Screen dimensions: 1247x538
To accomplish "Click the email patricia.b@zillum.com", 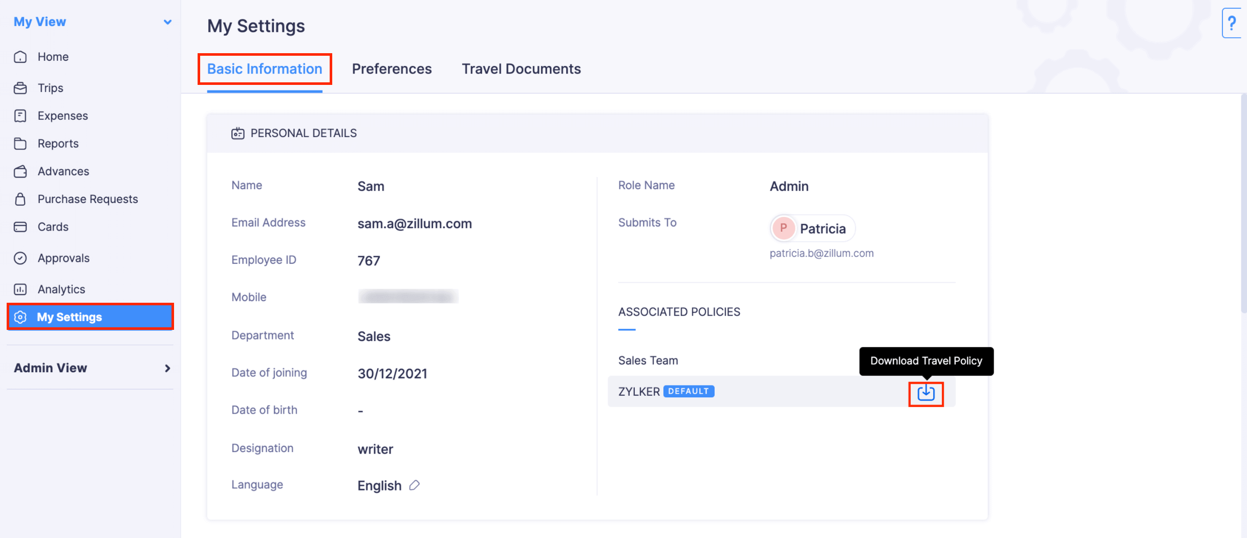I will pyautogui.click(x=822, y=253).
